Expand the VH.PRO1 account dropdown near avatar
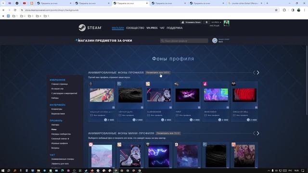 point(216,23)
